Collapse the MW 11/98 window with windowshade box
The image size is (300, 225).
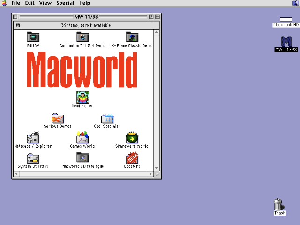[157, 17]
